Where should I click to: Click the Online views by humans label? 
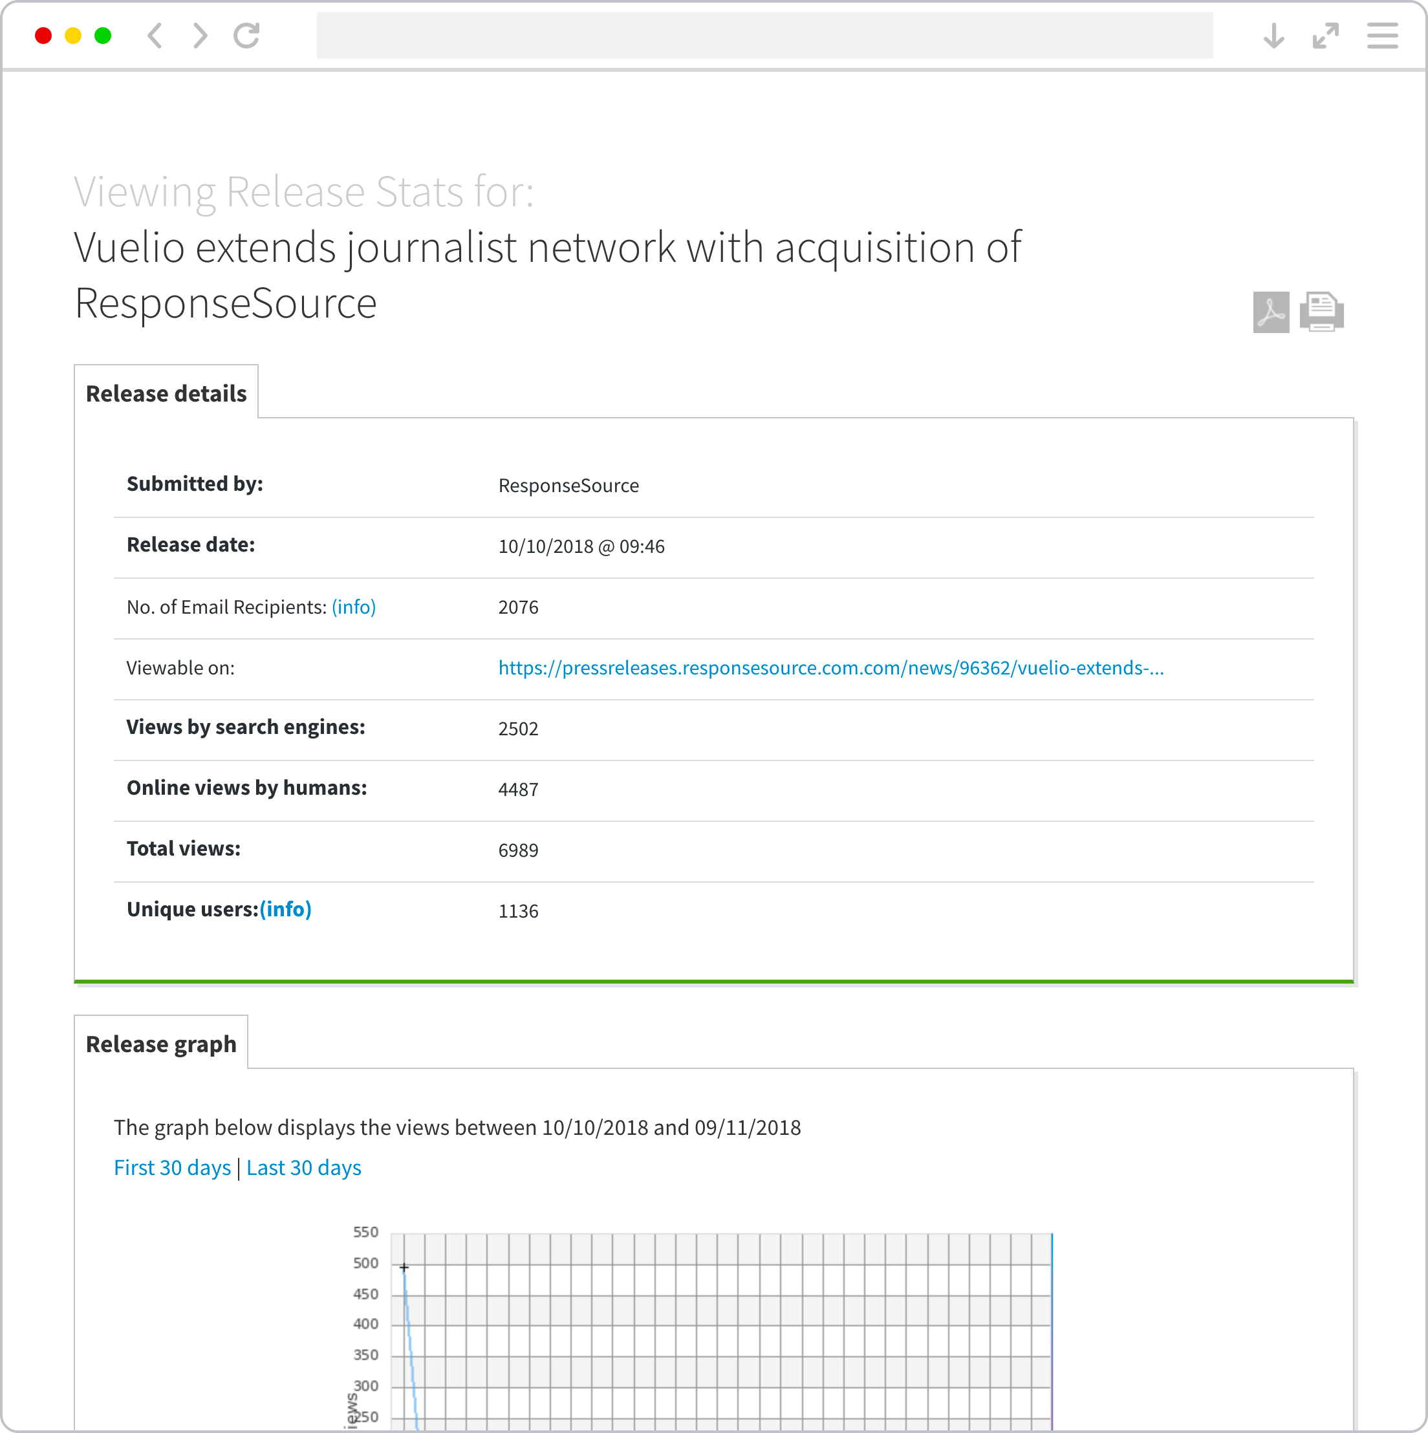tap(247, 788)
